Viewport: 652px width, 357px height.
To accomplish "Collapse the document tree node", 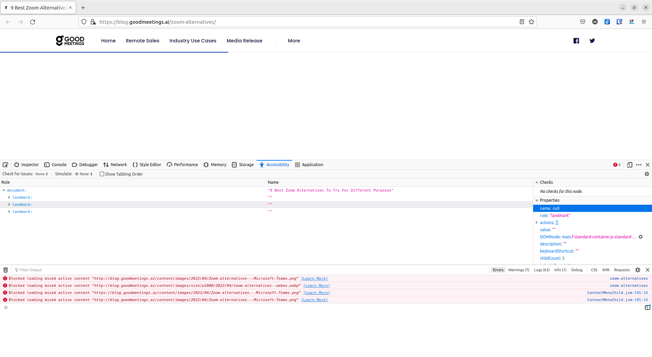I will point(4,191).
